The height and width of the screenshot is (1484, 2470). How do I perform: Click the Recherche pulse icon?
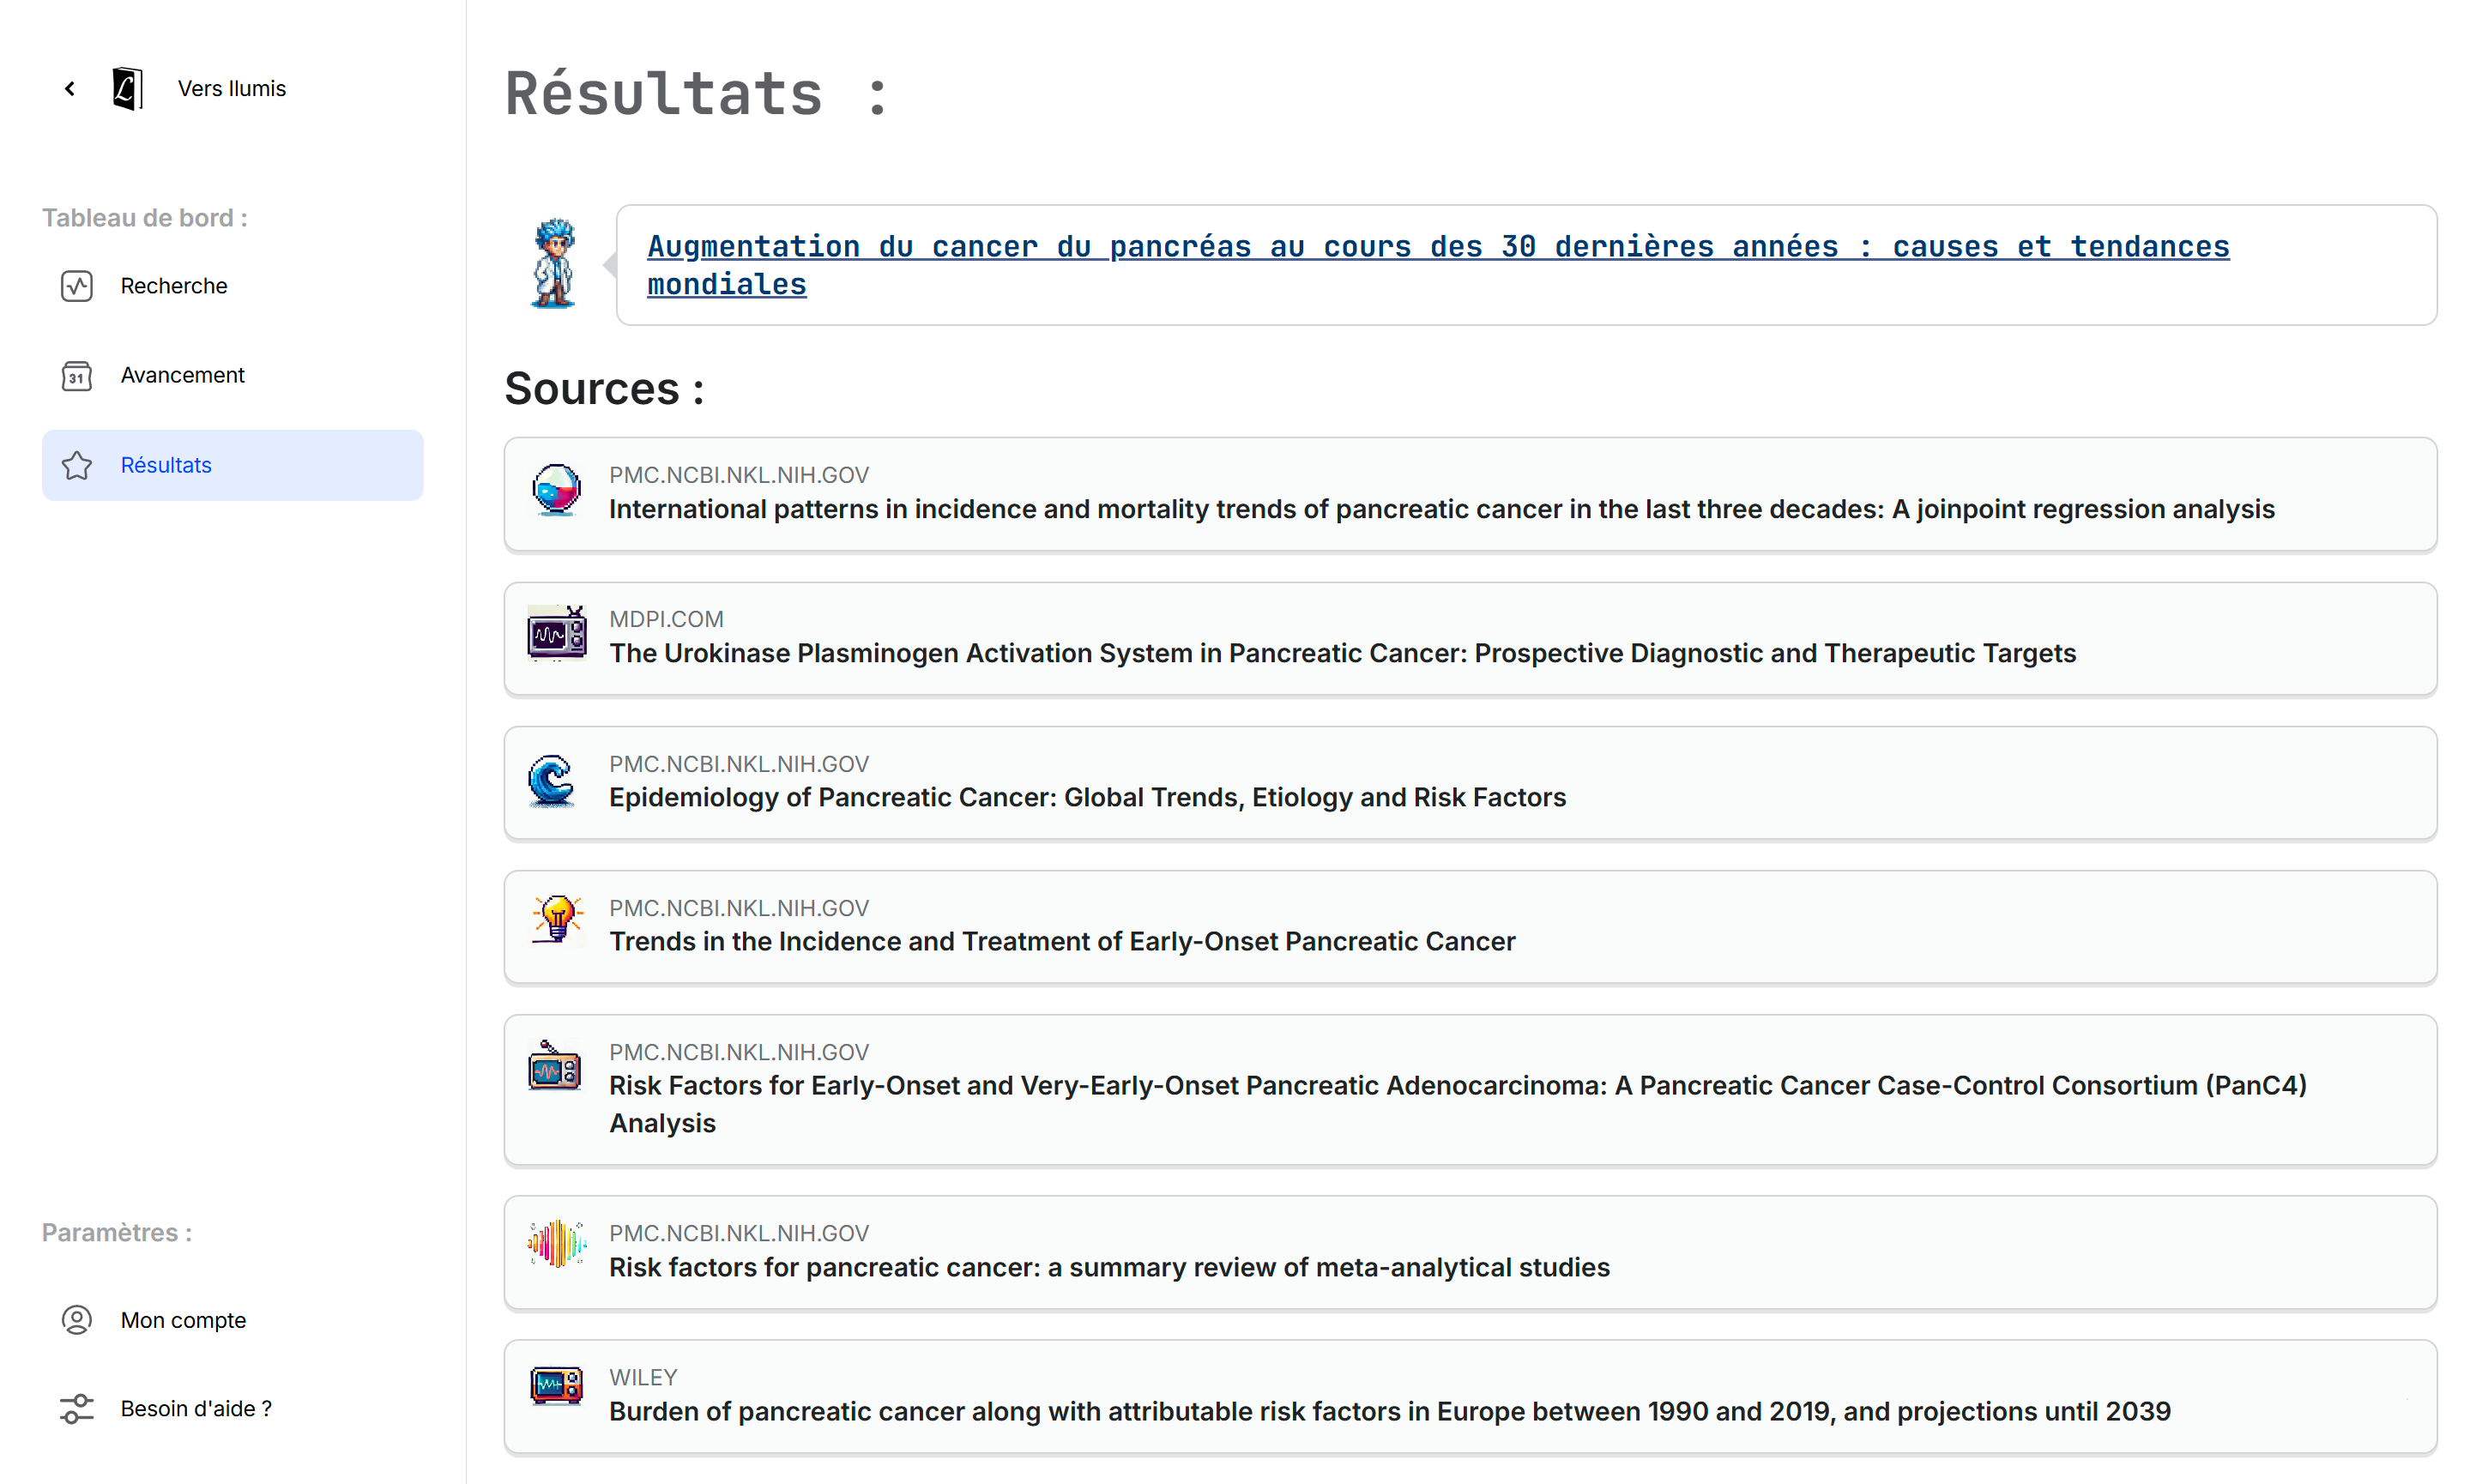coord(77,286)
